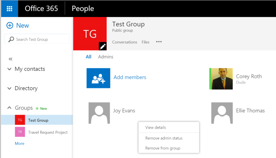The width and height of the screenshot is (276, 158).
Task: Click the pencil edit icon on group photo
Action: 103,46
